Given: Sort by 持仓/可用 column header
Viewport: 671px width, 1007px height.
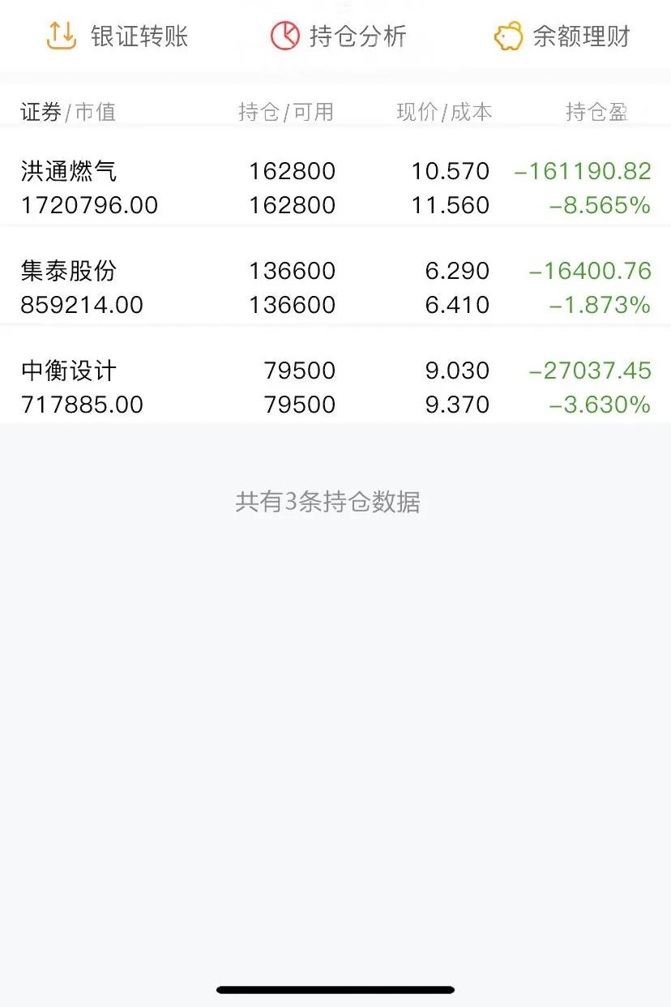Looking at the screenshot, I should pos(286,112).
